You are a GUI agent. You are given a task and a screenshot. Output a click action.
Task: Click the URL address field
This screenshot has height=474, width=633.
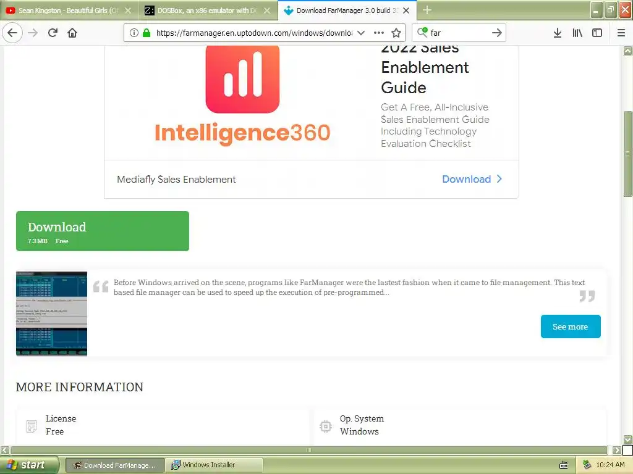pos(254,33)
